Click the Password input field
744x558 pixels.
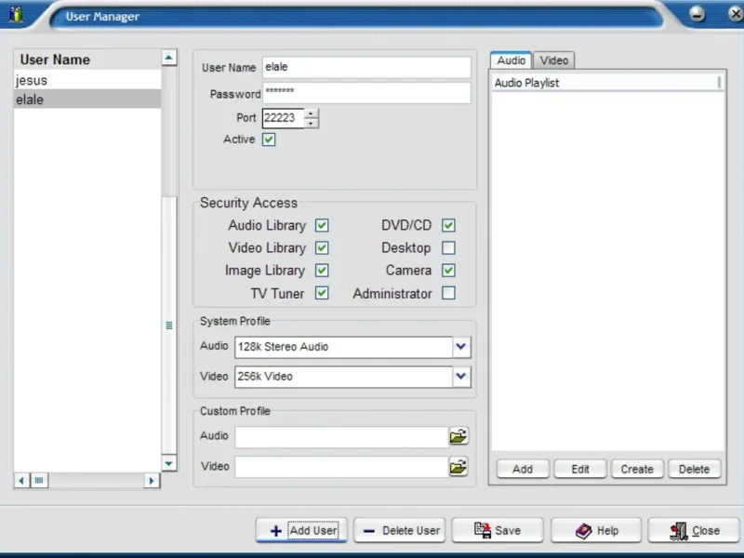pyautogui.click(x=366, y=92)
